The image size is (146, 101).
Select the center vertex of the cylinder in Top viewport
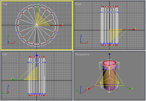(37, 25)
